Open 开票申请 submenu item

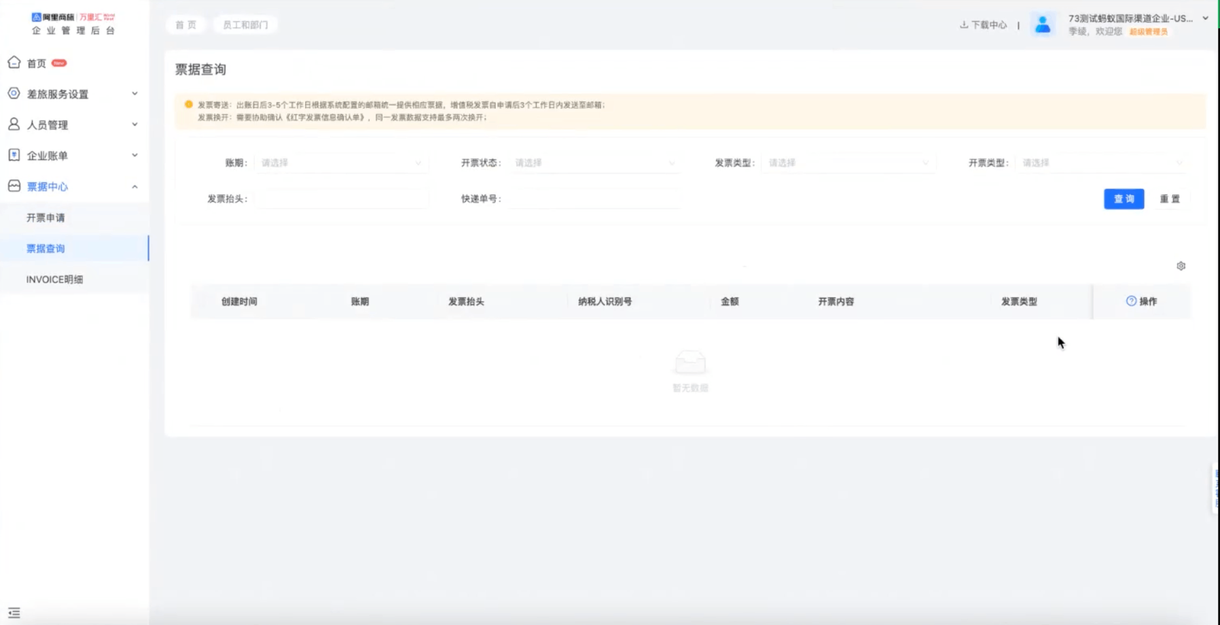[x=46, y=218]
